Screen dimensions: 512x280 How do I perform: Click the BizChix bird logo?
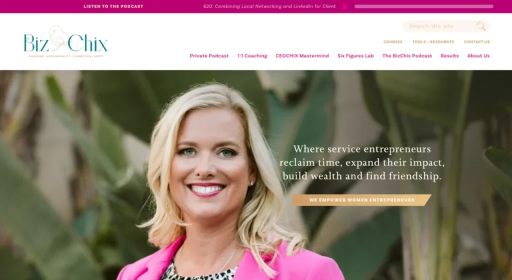coord(65,42)
